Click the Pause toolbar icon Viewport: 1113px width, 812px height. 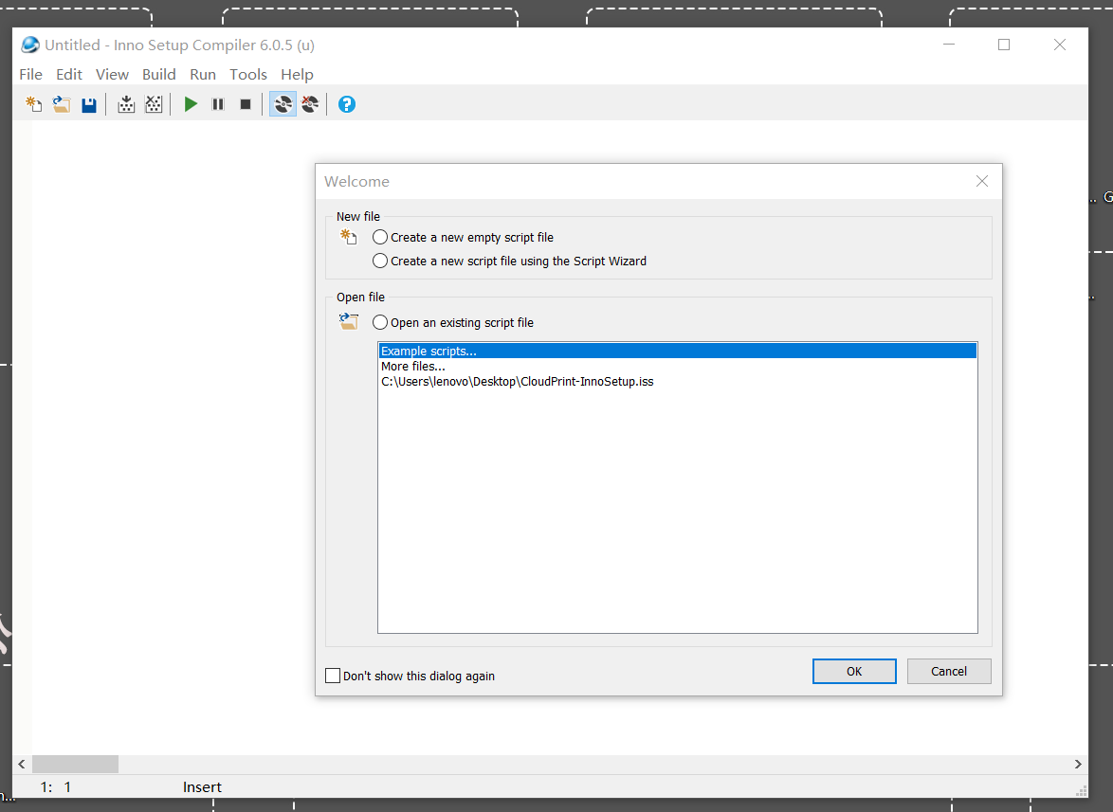click(x=218, y=104)
